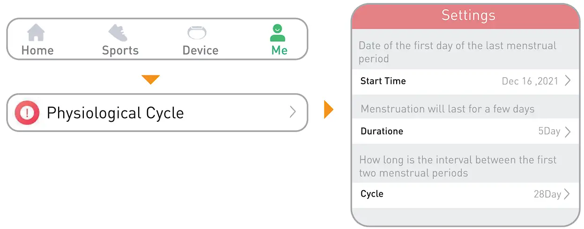This screenshot has height=229, width=584.
Task: Expand the Physiological Cycle row chevron
Action: [293, 112]
